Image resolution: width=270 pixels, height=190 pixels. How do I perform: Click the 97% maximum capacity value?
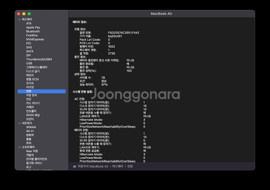[x=104, y=85]
